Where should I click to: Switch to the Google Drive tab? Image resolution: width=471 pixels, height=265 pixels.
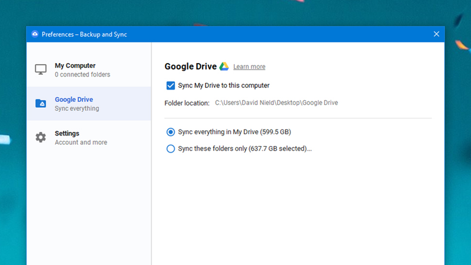89,104
